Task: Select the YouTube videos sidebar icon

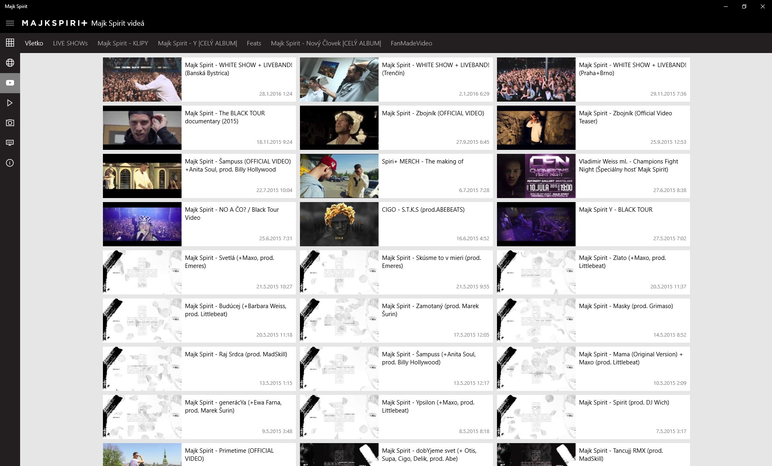Action: pos(10,83)
